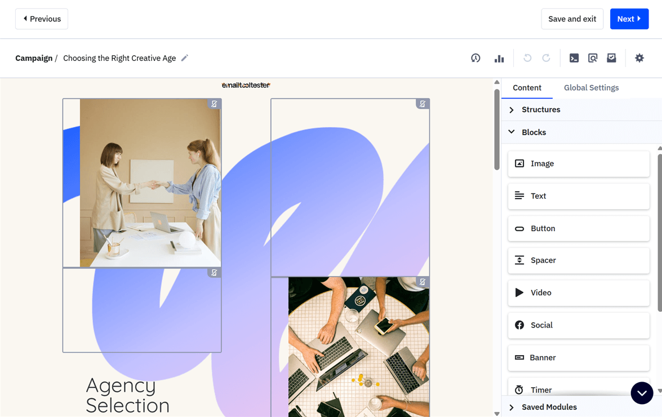
Task: Click the Text block lines icon
Action: coord(519,196)
